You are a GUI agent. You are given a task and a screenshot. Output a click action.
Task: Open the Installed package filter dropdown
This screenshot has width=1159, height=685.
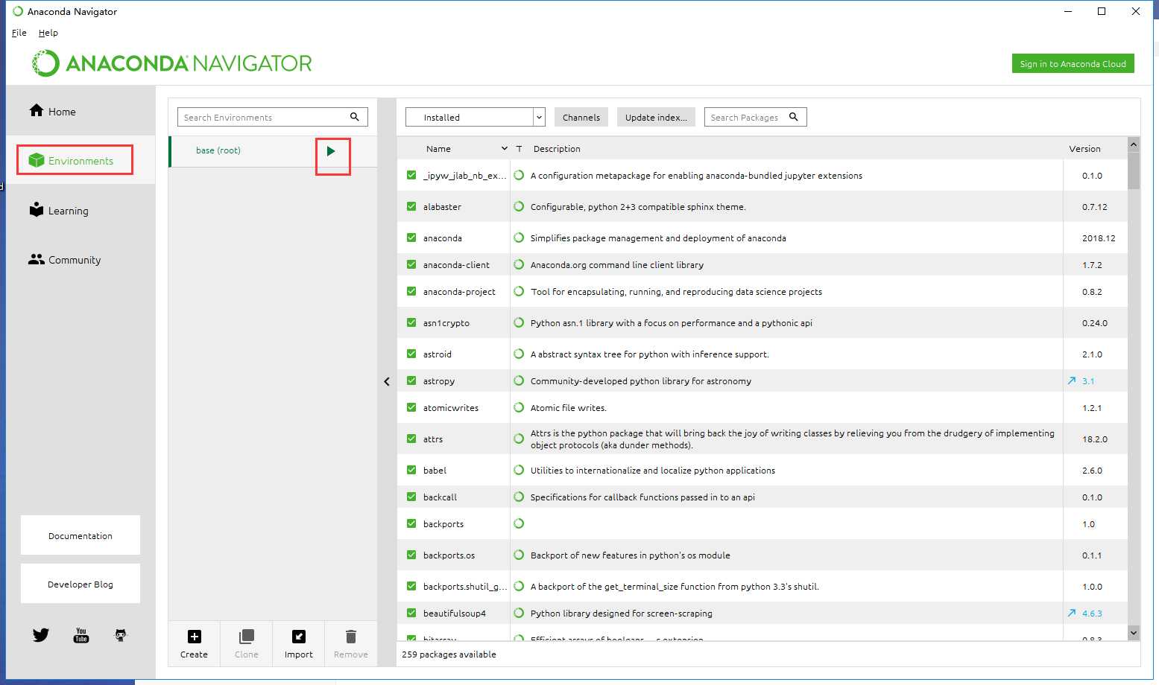click(476, 117)
